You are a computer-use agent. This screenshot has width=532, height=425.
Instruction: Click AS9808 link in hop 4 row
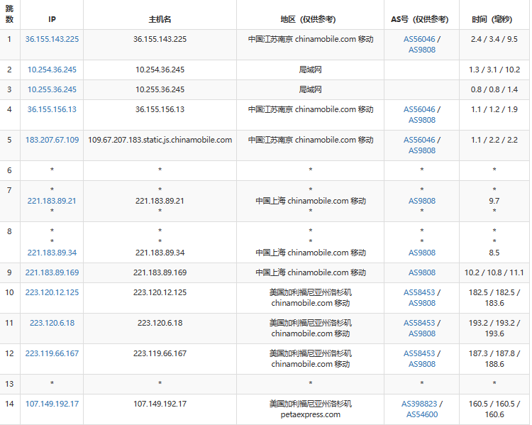[422, 120]
